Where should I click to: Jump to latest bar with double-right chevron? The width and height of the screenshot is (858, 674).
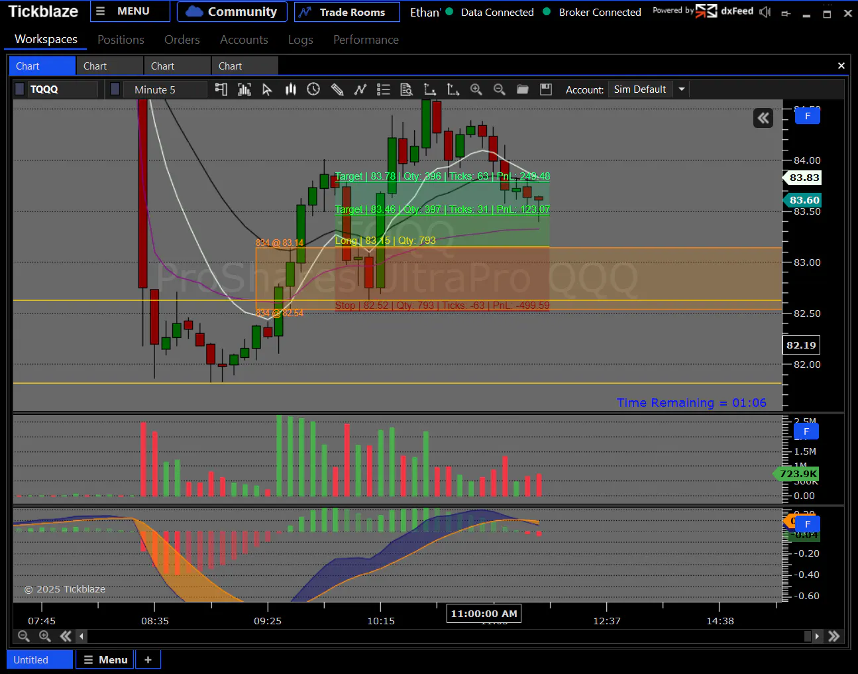pos(833,636)
